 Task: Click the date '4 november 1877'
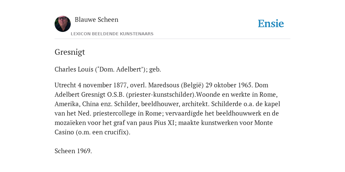(102, 85)
